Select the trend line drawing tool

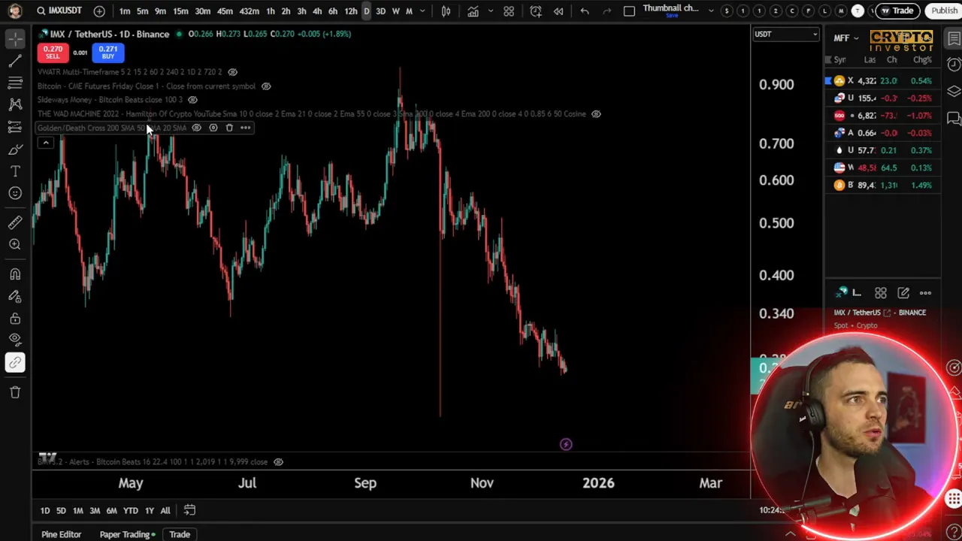click(15, 61)
